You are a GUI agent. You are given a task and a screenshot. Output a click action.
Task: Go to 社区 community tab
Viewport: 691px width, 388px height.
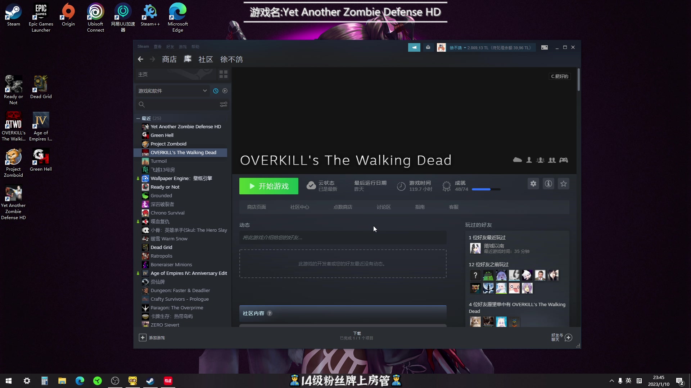tap(206, 59)
